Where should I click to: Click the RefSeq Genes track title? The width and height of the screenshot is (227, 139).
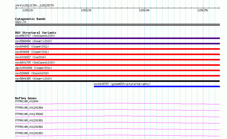pyautogui.click(x=26, y=98)
